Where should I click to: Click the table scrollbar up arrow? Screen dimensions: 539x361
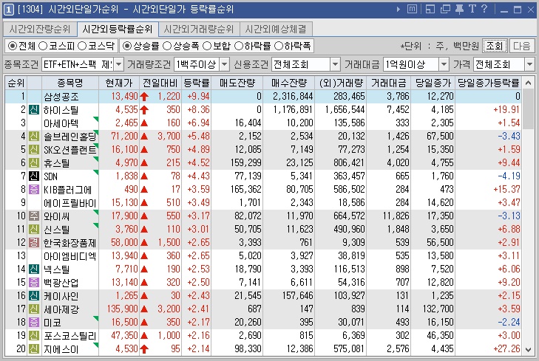(529, 83)
